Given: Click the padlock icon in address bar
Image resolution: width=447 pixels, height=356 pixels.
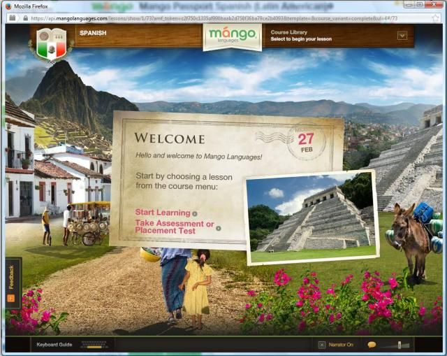Looking at the screenshot, I should click(x=25, y=18).
